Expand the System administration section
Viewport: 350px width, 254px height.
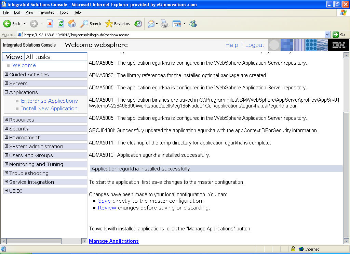(x=6, y=146)
